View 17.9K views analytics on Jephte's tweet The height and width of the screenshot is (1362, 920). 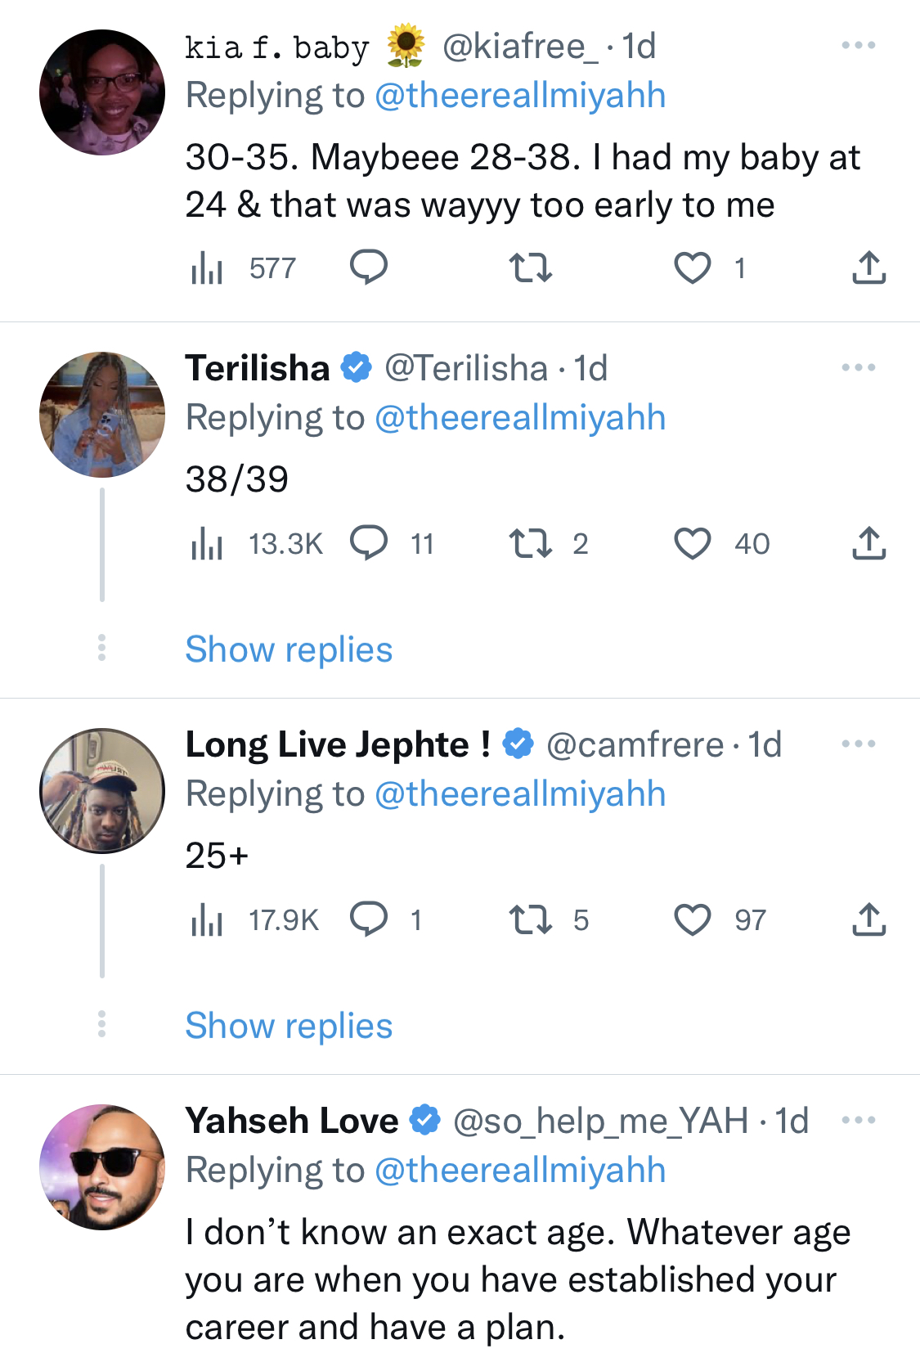254,919
